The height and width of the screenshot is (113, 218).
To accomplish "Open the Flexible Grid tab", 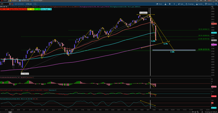I will point(24,1).
